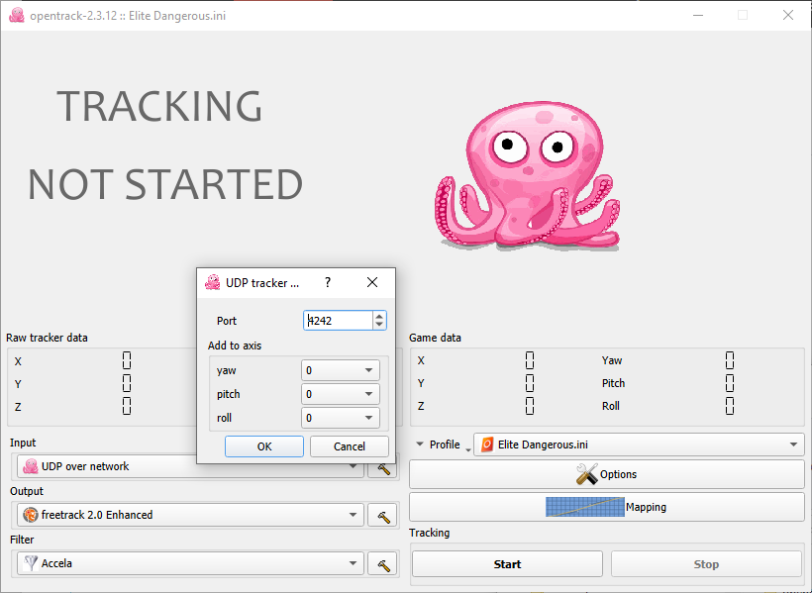Open Filter settings hammer icon
This screenshot has height=593, width=812.
click(382, 564)
